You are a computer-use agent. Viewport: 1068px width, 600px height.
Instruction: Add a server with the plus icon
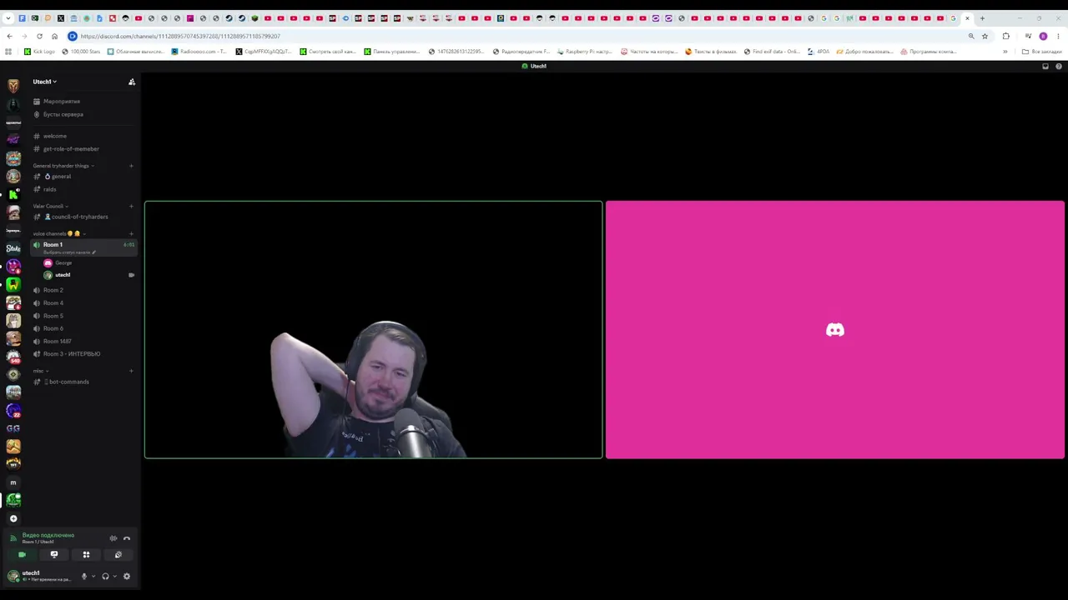(x=13, y=518)
